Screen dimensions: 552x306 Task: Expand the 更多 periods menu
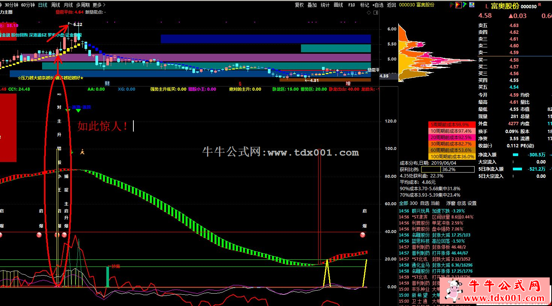point(99,5)
